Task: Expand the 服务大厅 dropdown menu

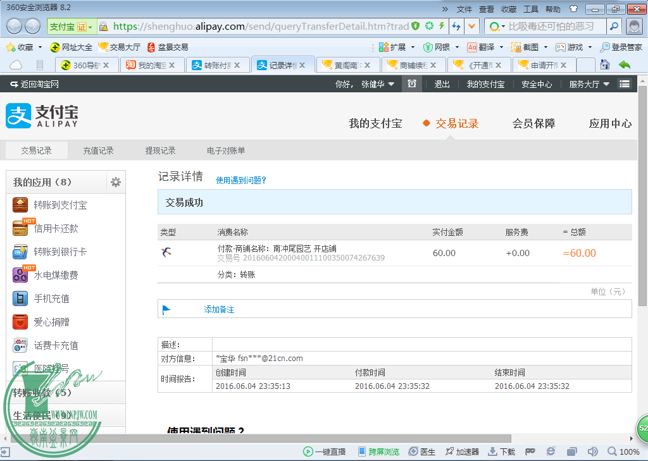Action: pyautogui.click(x=589, y=84)
